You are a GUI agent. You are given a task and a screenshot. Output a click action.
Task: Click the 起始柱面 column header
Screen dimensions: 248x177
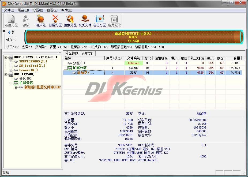[x=161, y=58]
